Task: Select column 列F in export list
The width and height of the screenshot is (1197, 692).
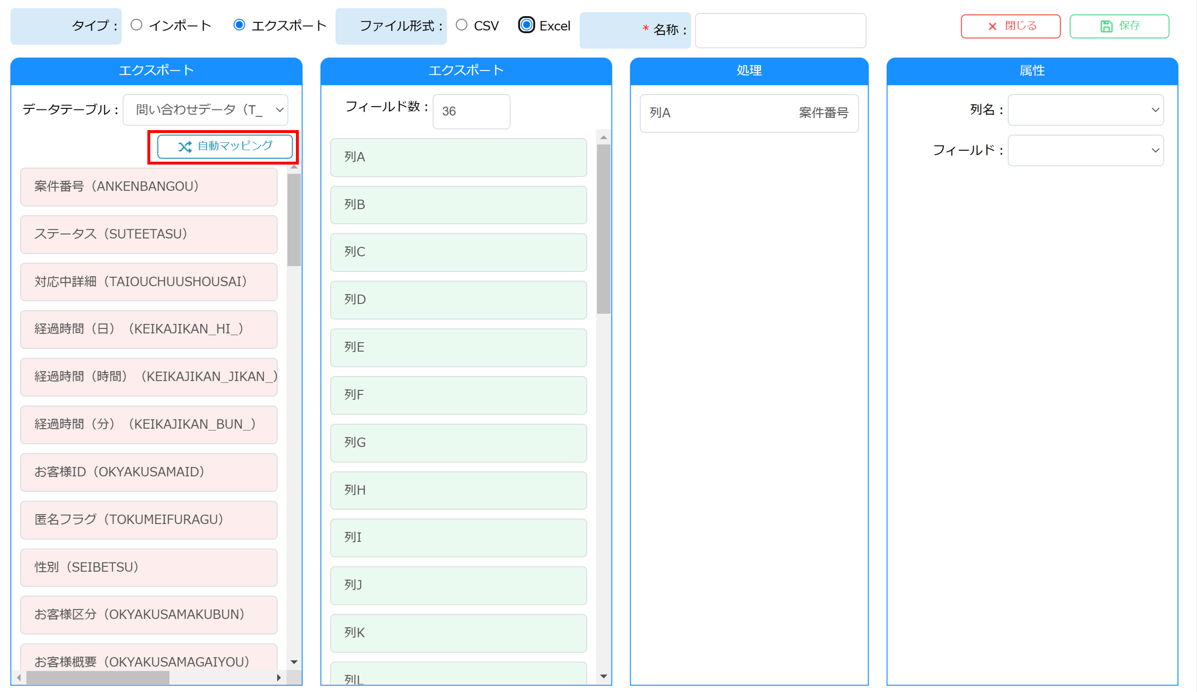Action: (x=459, y=395)
